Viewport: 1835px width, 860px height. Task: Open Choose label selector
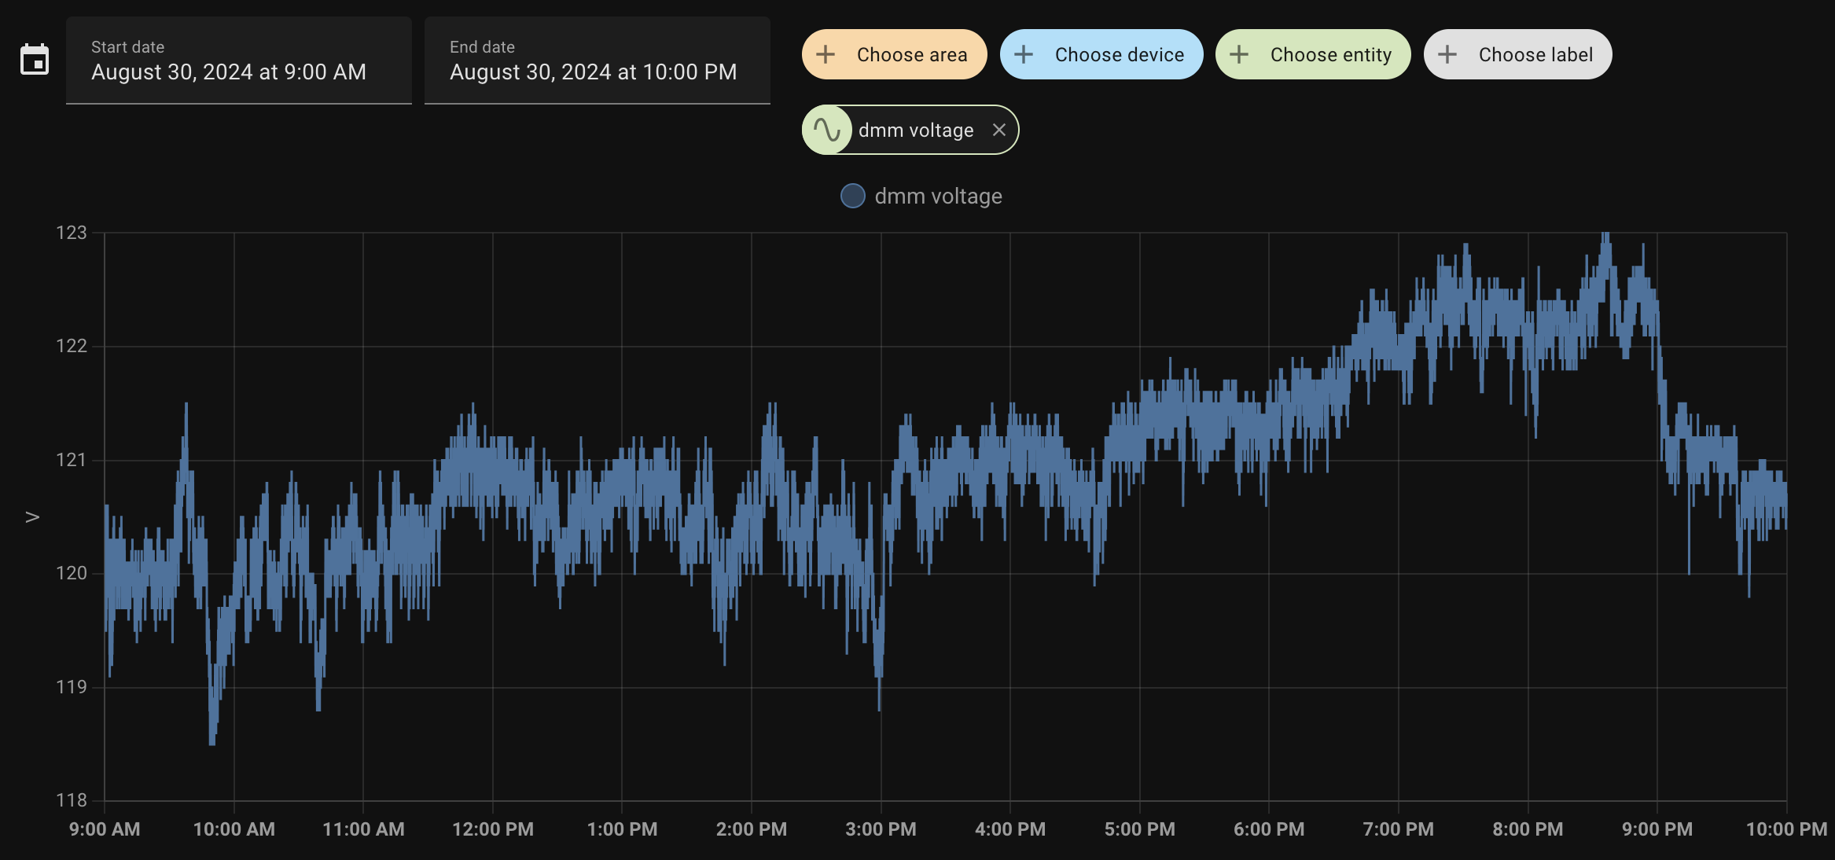point(1535,54)
